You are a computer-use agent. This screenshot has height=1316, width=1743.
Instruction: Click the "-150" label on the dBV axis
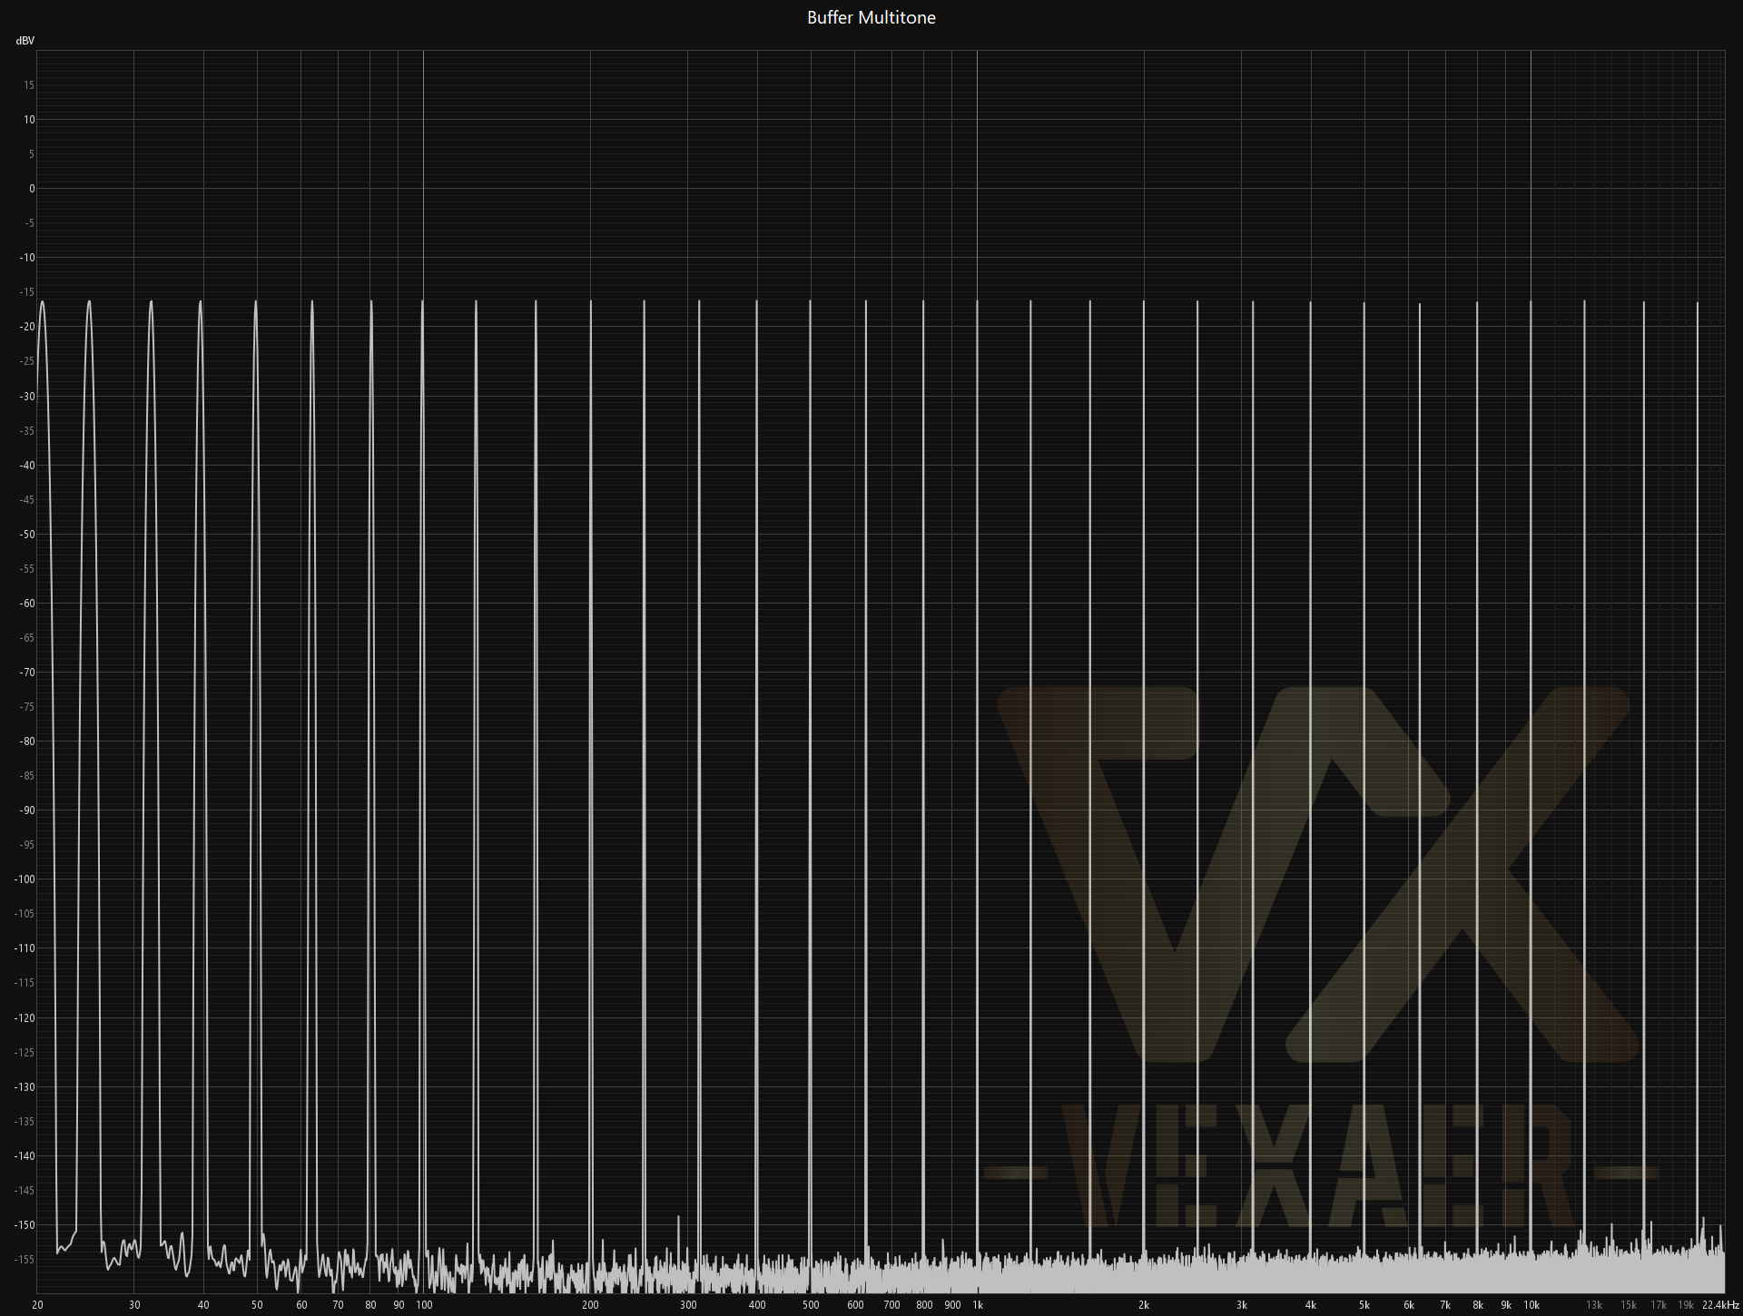pyautogui.click(x=25, y=1225)
